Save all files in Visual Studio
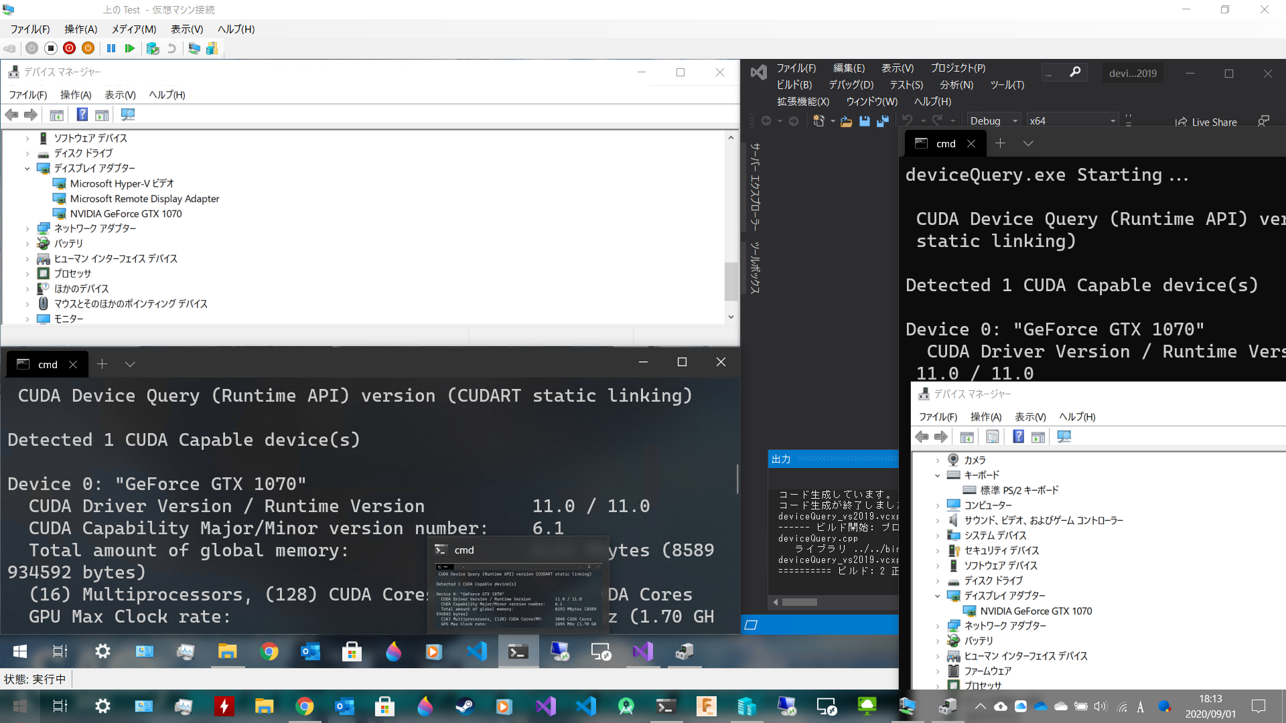 [x=882, y=121]
